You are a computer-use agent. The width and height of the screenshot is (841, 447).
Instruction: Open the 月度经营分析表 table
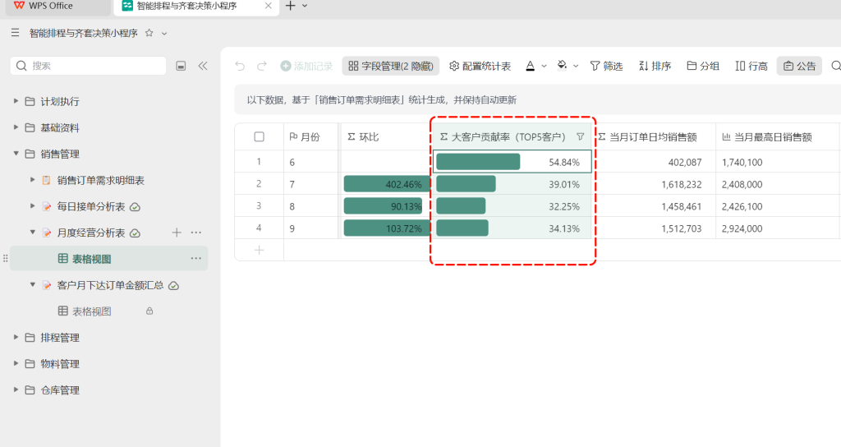tap(90, 233)
